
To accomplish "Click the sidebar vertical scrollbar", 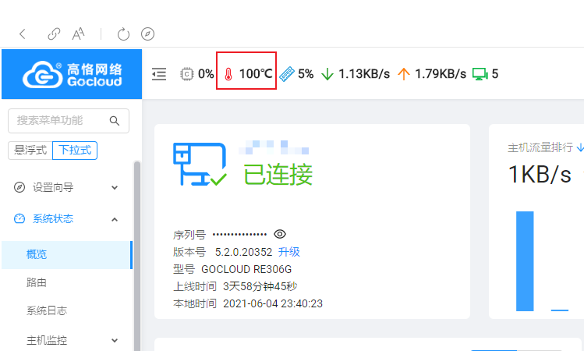I will click(137, 256).
